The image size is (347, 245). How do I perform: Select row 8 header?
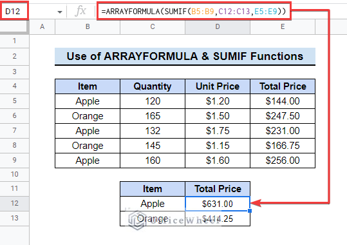(x=14, y=146)
